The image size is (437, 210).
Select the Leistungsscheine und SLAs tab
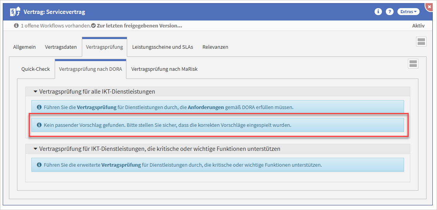coord(162,47)
